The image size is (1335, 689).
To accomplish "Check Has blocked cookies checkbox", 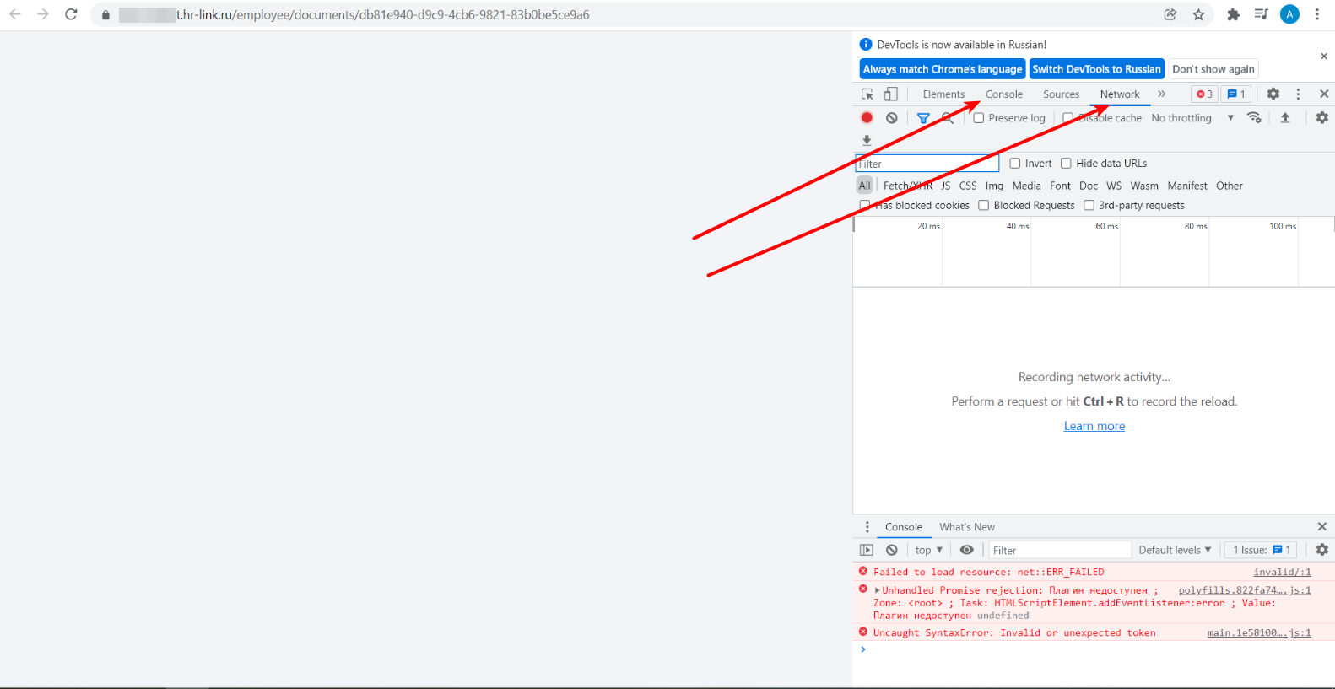I will tap(864, 206).
